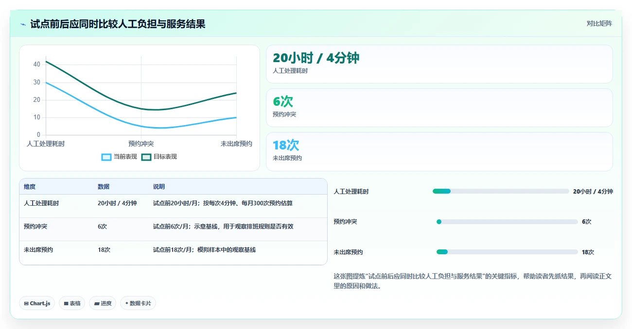Click the 说明 column header
Viewport: 632px width, 329px height.
coord(159,187)
